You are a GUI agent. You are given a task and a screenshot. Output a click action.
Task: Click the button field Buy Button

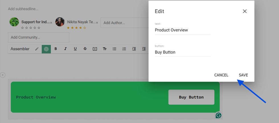point(182,52)
